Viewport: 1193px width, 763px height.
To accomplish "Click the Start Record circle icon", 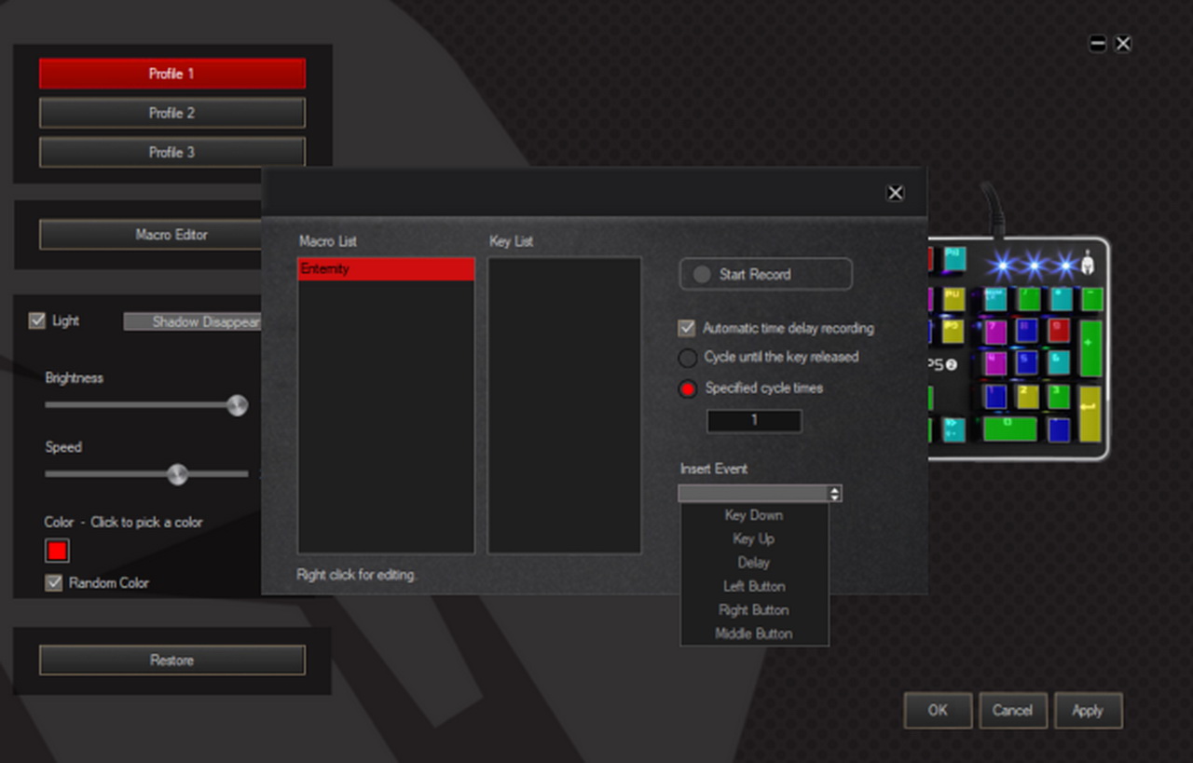I will 702,274.
